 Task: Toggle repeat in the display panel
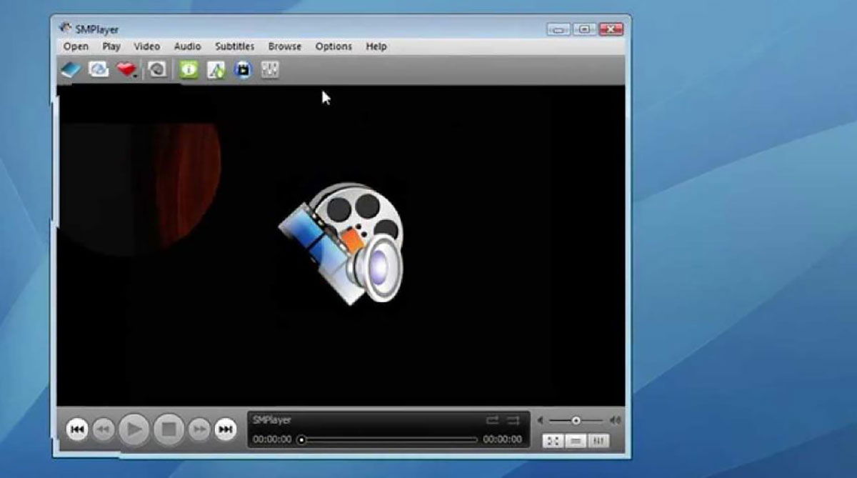click(493, 420)
